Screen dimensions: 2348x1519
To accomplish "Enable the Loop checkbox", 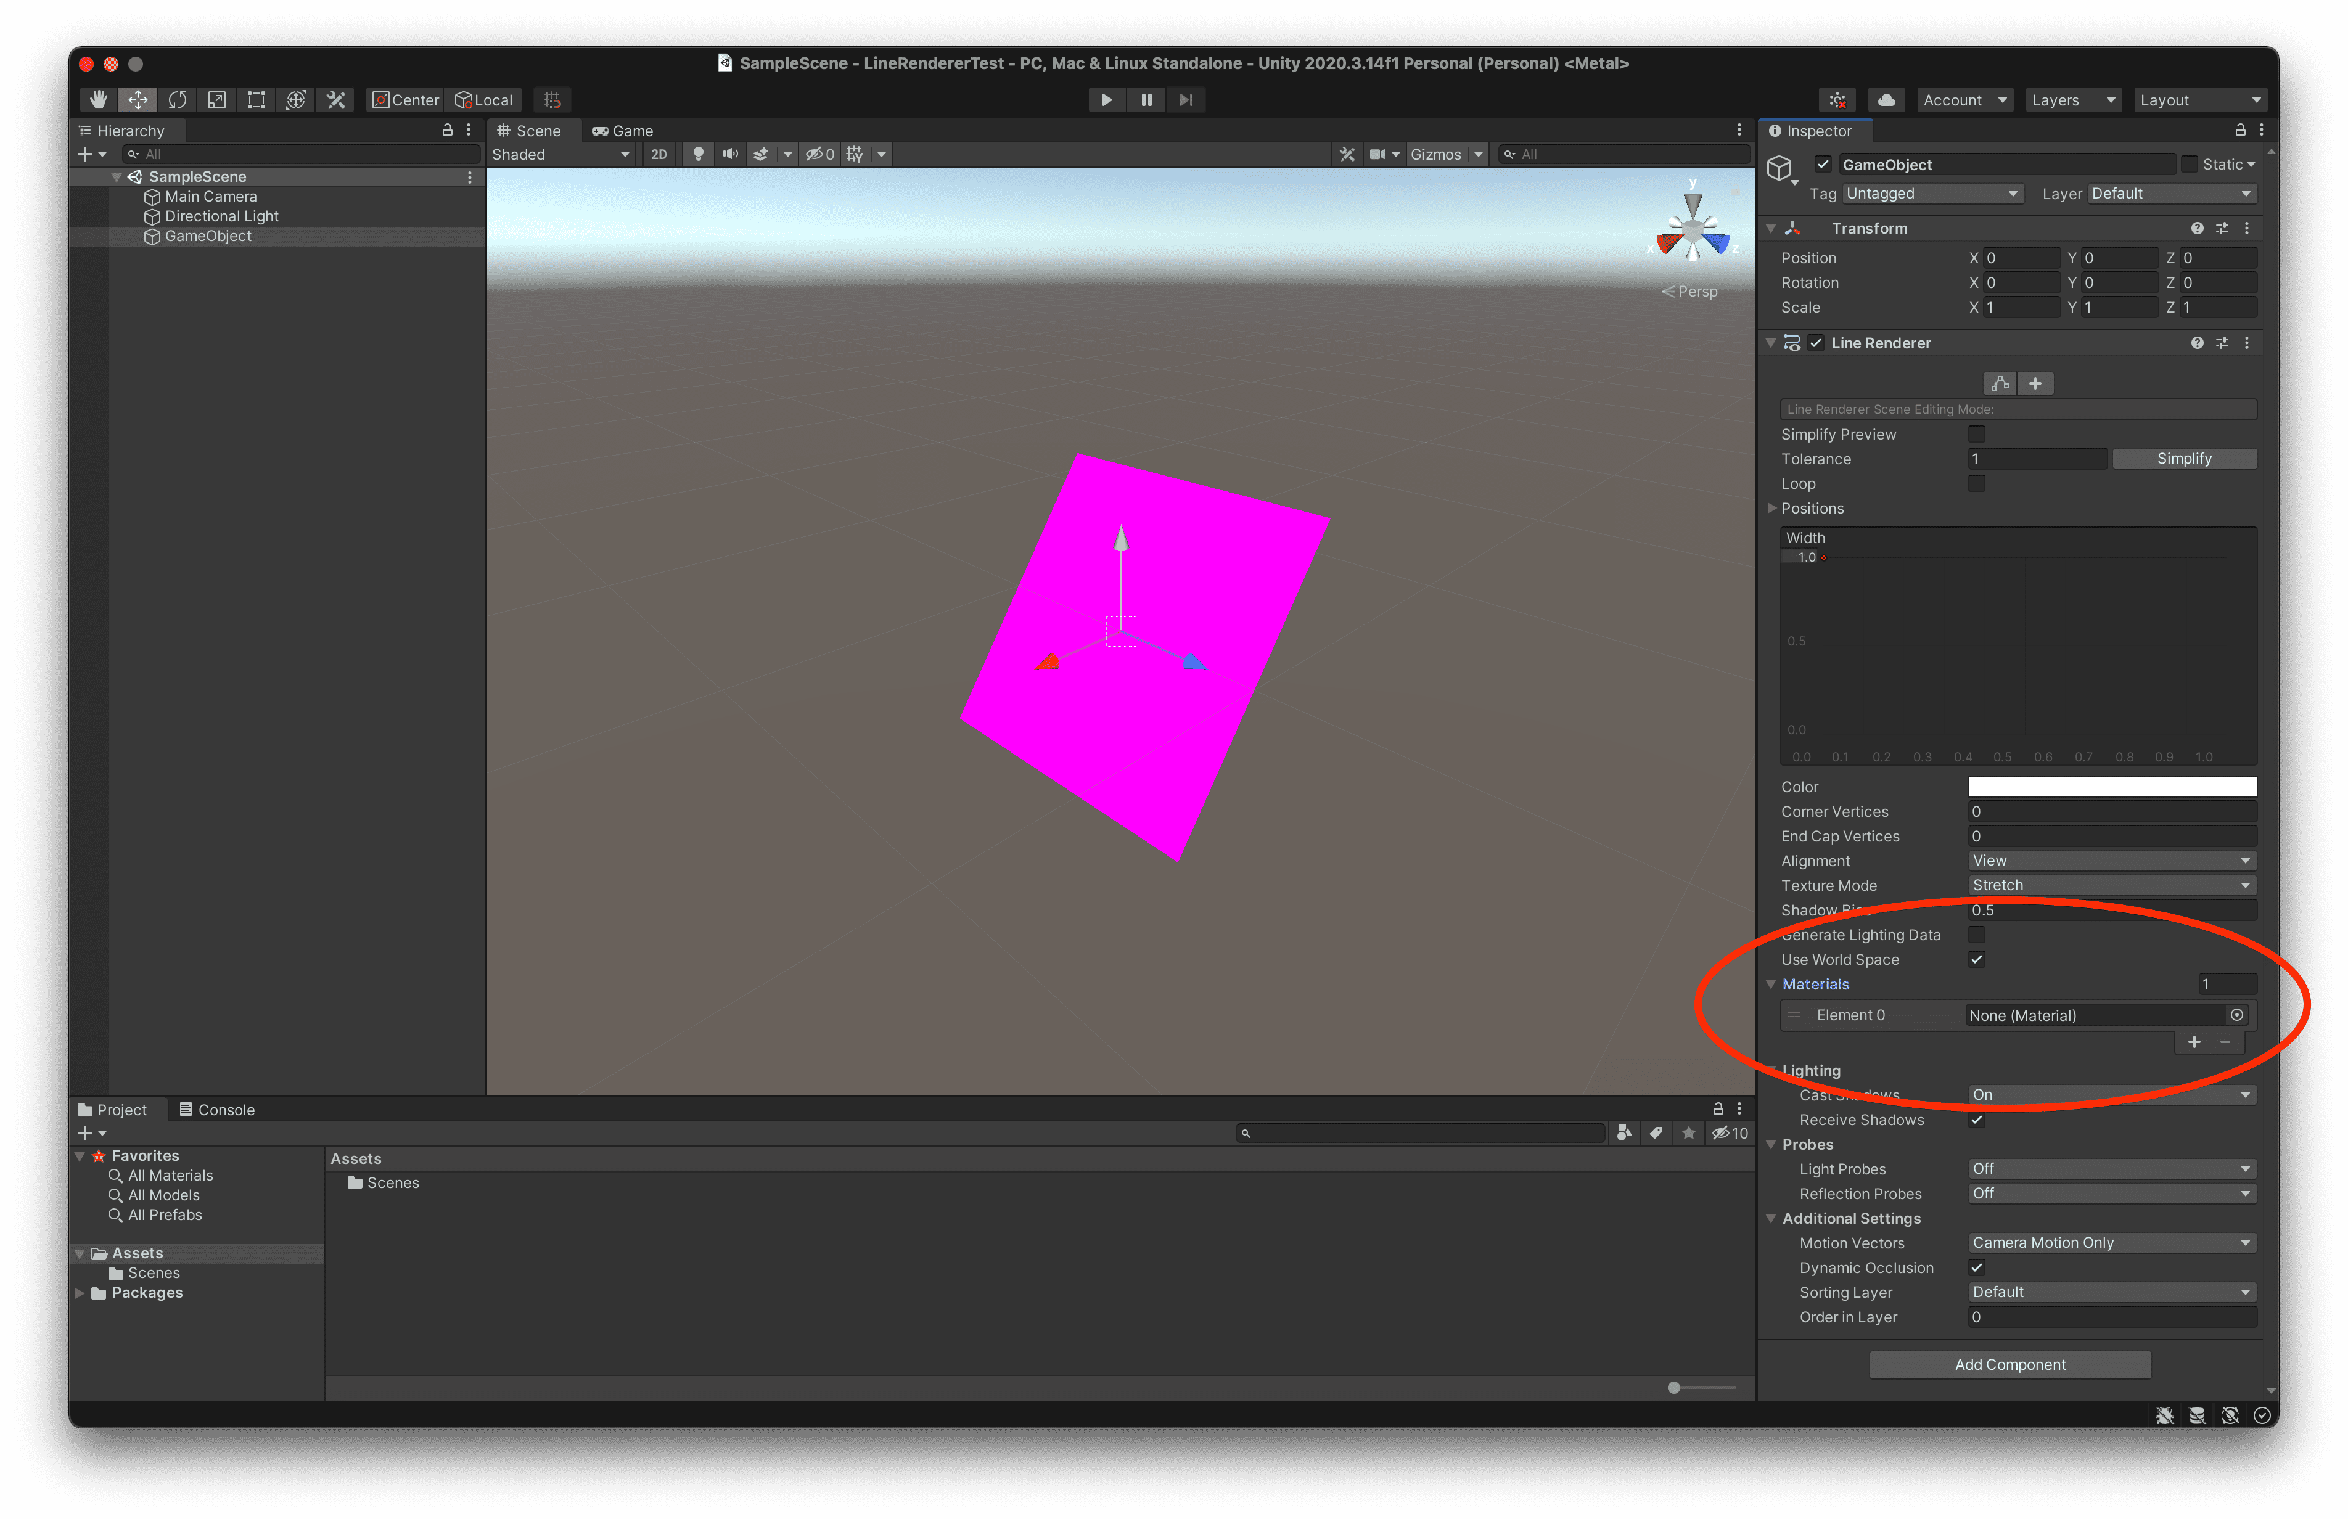I will pos(1976,483).
